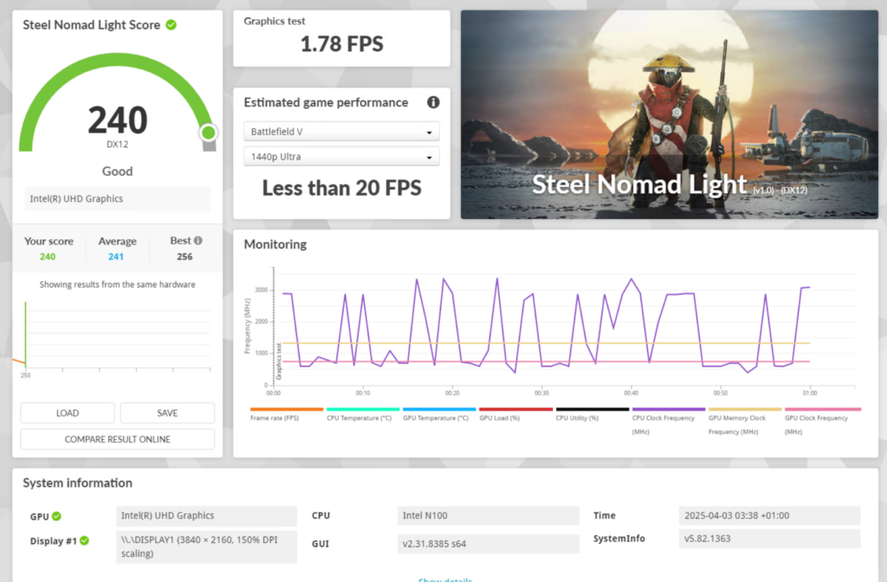Screen dimensions: 887x582
Task: Click the info icon next to Best score
Action: [x=198, y=241]
